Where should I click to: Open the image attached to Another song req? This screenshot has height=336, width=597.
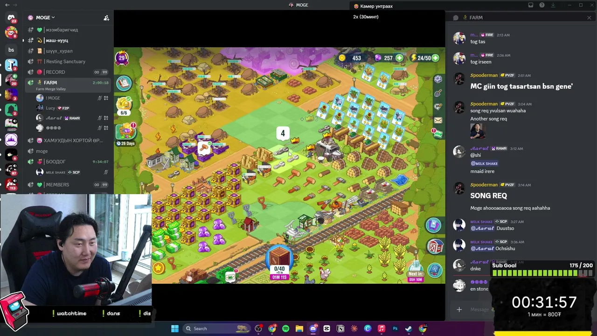click(x=478, y=131)
